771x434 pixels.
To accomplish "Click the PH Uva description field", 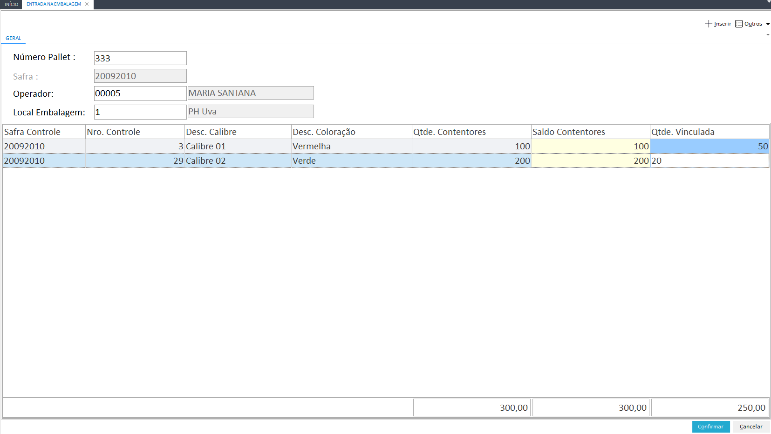I will click(x=251, y=112).
